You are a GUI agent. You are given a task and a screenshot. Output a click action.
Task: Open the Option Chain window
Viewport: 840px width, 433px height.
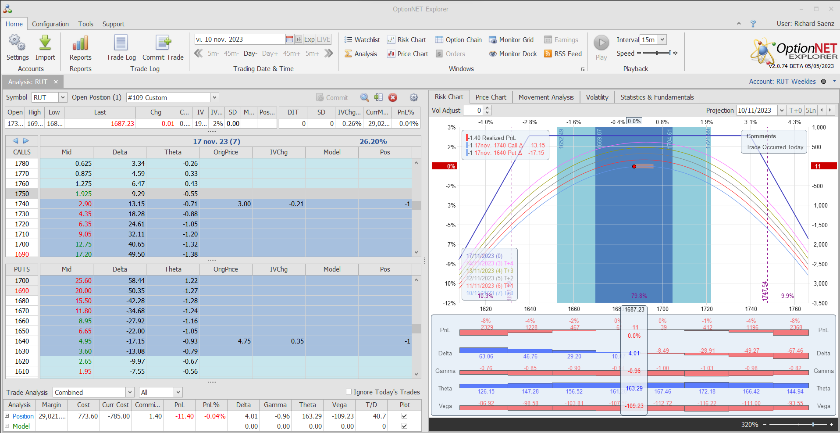[458, 39]
